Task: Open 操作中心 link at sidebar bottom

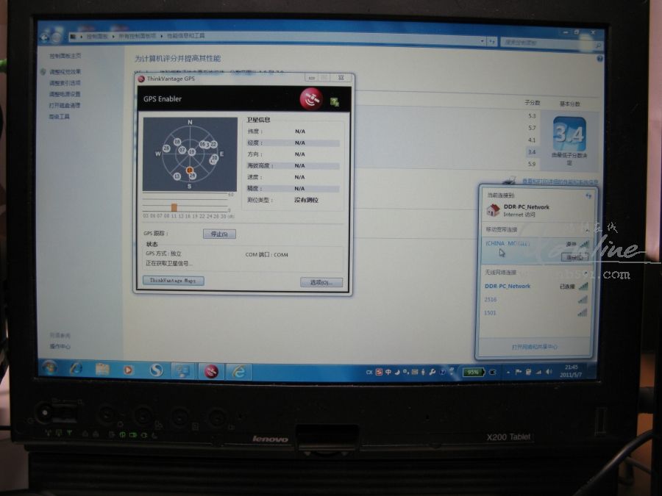Action: tap(60, 346)
